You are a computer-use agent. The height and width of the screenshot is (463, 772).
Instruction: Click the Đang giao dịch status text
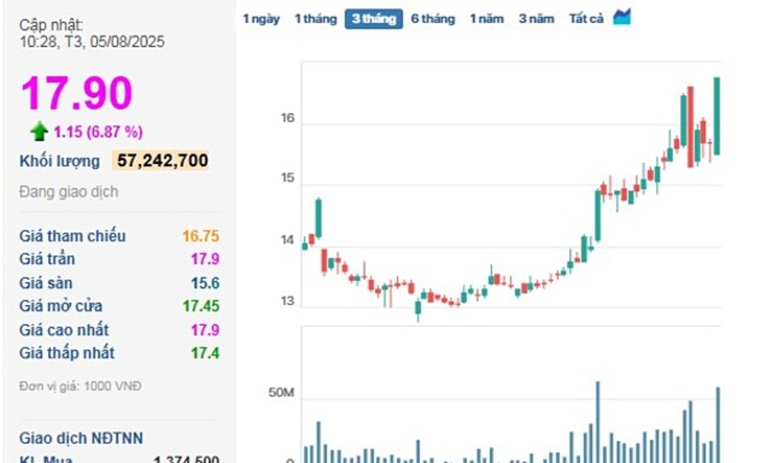68,192
